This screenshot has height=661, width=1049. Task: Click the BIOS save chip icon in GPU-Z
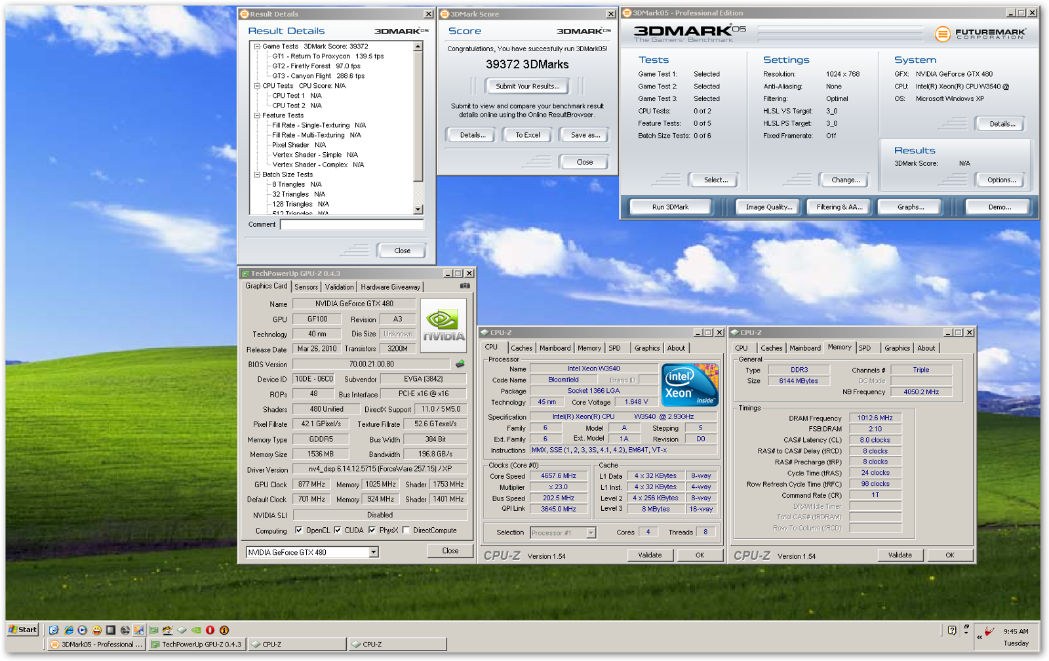tap(460, 363)
